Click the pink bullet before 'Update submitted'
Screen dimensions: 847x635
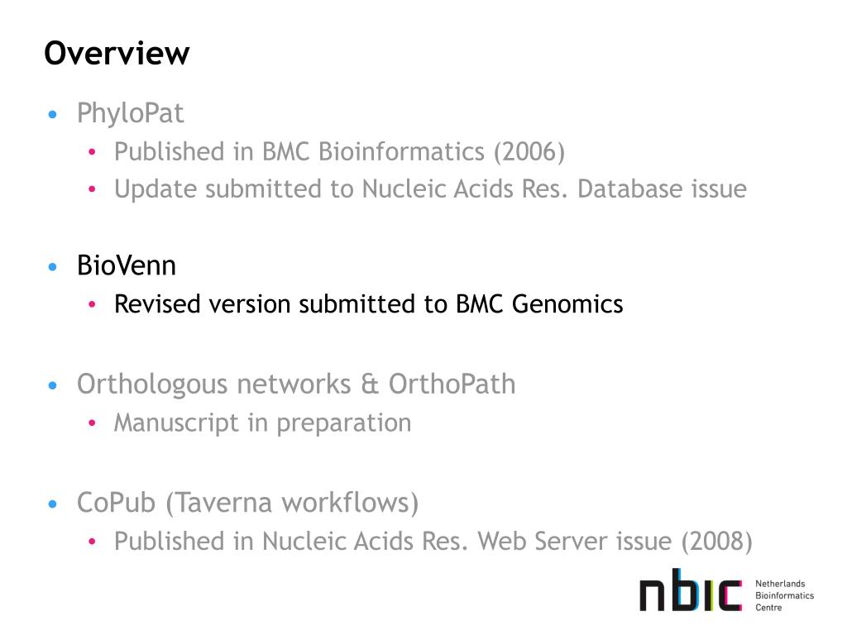[x=92, y=189]
